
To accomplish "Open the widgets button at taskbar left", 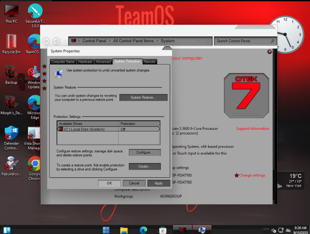I will point(7,230).
